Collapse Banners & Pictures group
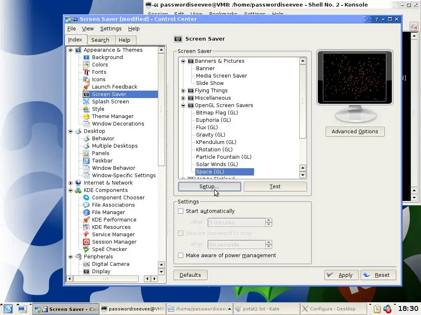The image size is (421, 315). click(x=183, y=62)
